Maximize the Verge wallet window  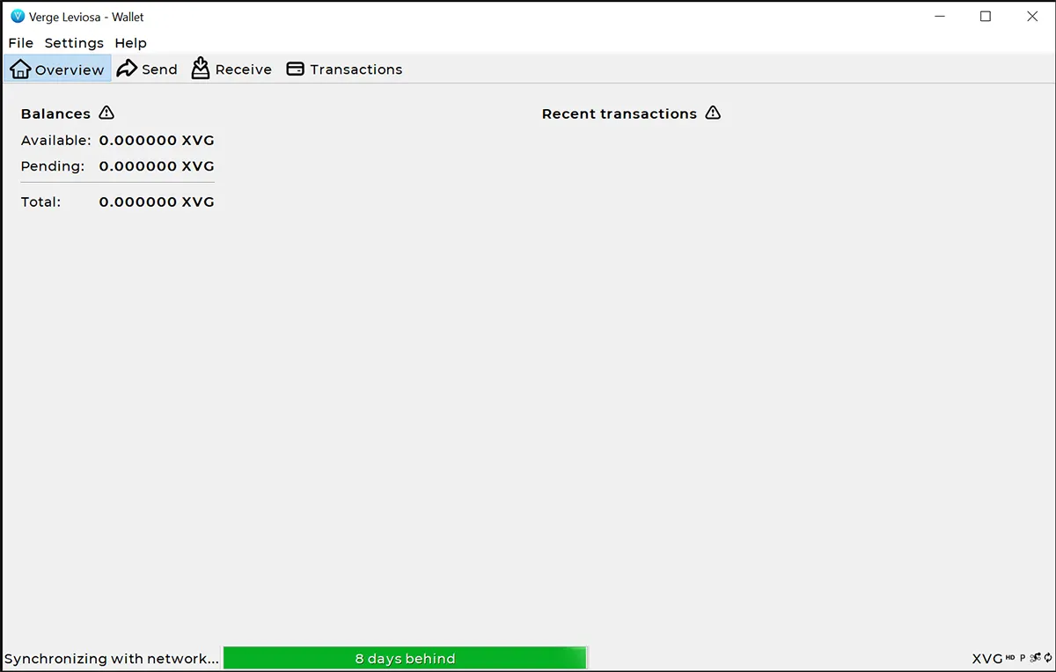986,16
